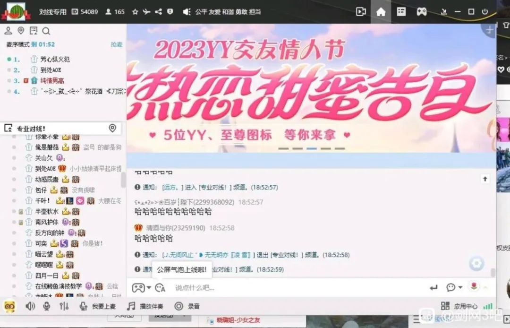This screenshot has height=328, width=510.
Task: Open 应用中心 app center
Action: [459, 306]
